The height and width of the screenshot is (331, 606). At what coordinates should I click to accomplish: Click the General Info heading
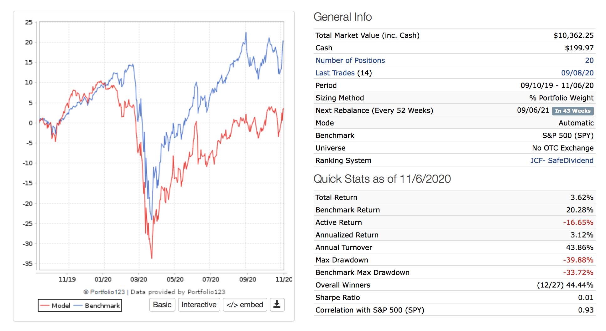pyautogui.click(x=342, y=17)
